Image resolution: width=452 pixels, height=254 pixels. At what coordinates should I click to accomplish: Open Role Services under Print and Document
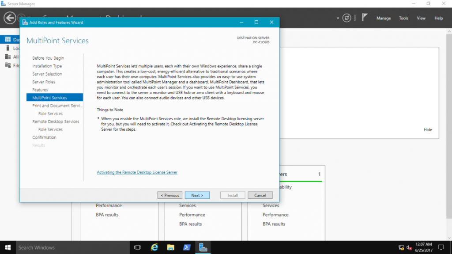pyautogui.click(x=50, y=114)
